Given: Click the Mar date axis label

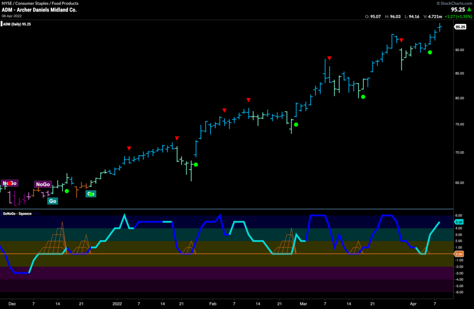Looking at the screenshot, I should pyautogui.click(x=303, y=304).
